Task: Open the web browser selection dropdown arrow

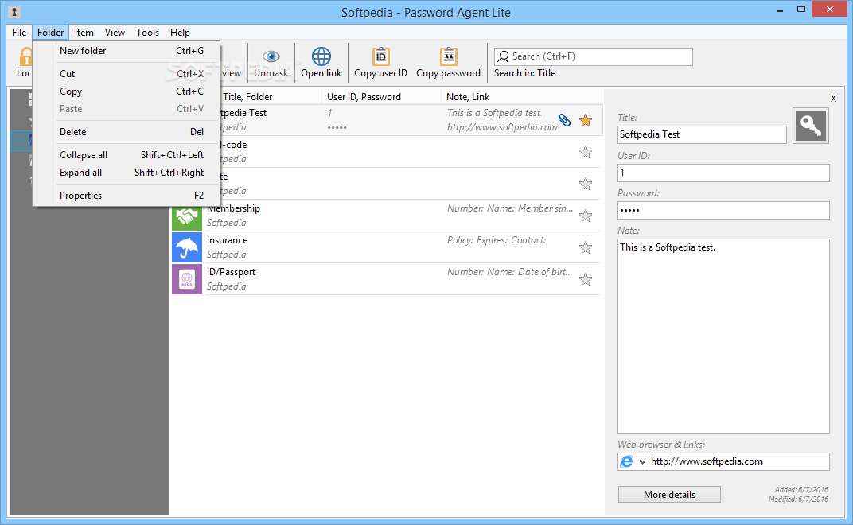Action: (x=642, y=462)
